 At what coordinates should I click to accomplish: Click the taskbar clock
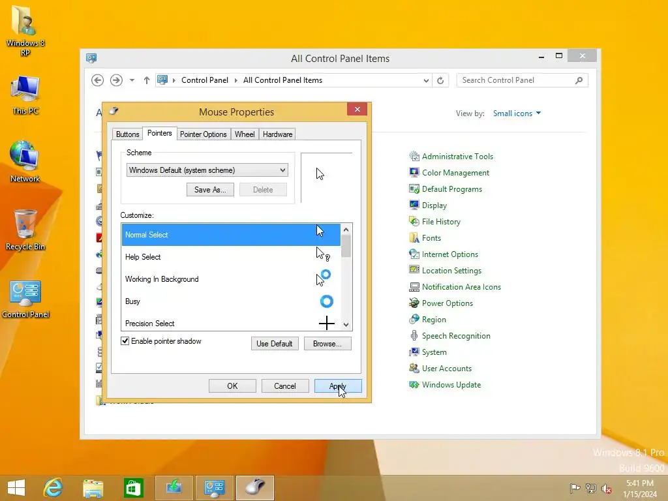pyautogui.click(x=640, y=488)
